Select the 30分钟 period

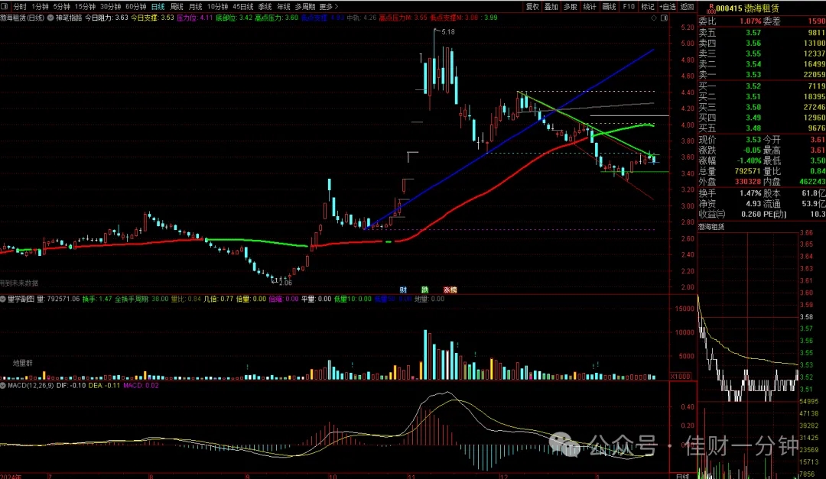click(x=110, y=7)
